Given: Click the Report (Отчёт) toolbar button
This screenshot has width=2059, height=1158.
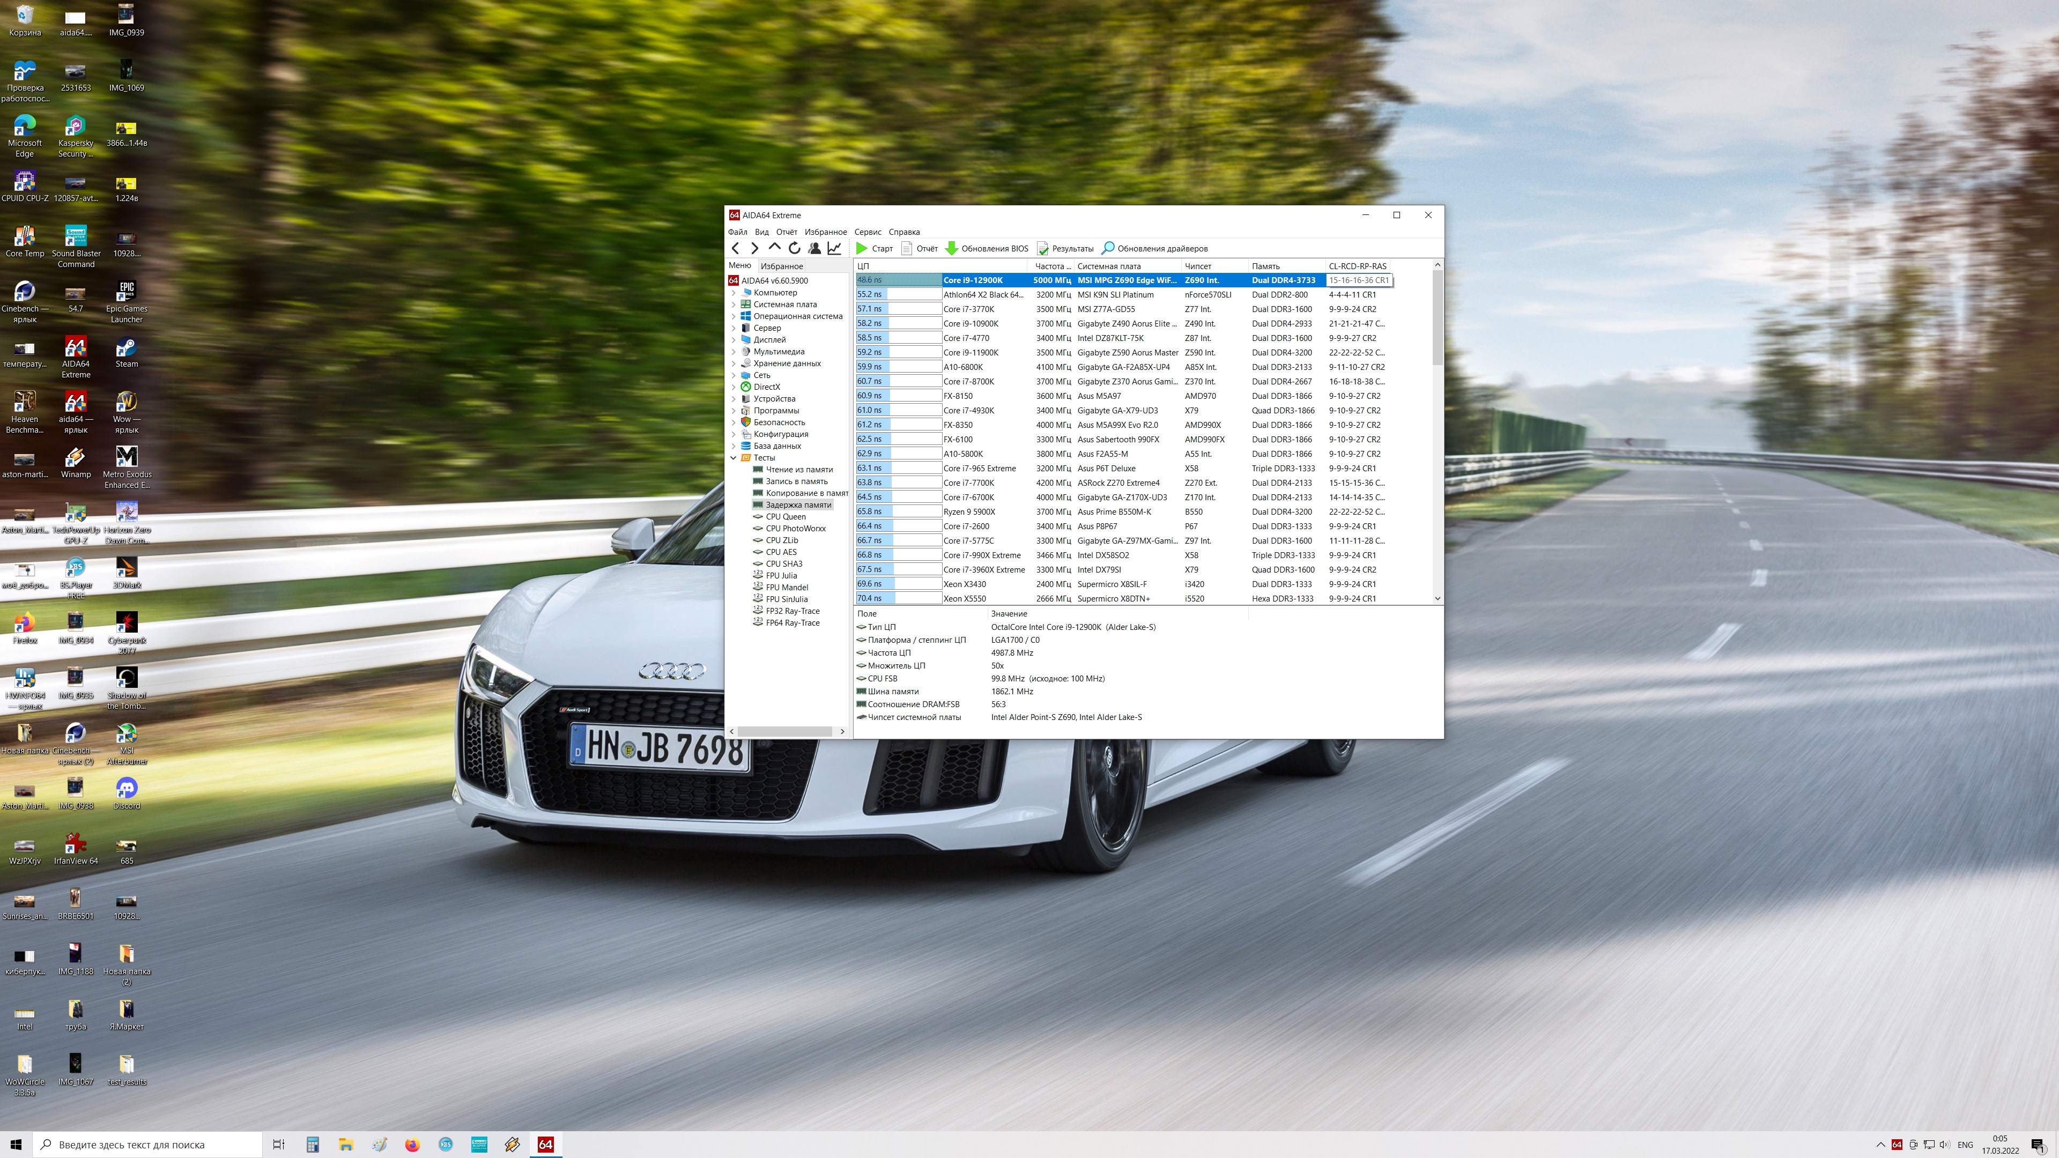Looking at the screenshot, I should [x=919, y=249].
